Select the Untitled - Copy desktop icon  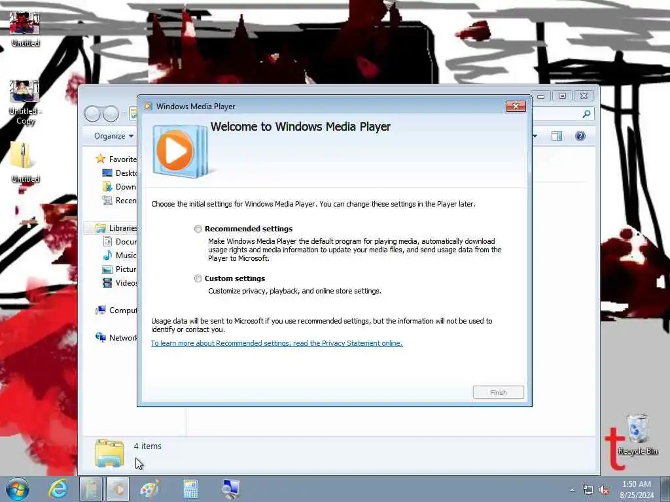[25, 103]
